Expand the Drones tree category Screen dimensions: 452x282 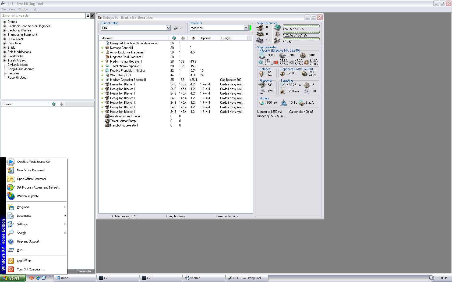pyautogui.click(x=4, y=22)
